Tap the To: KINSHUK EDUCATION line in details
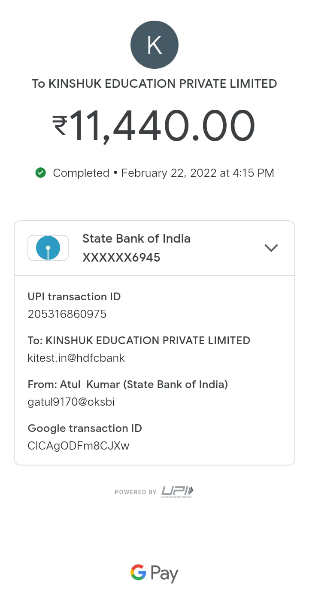Screen dimensions: 309x598 point(139,340)
